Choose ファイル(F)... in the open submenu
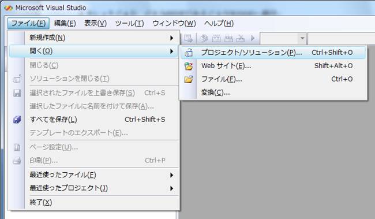This screenshot has height=219, width=375. (x=273, y=79)
